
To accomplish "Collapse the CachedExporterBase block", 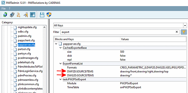I will [x=61, y=48].
